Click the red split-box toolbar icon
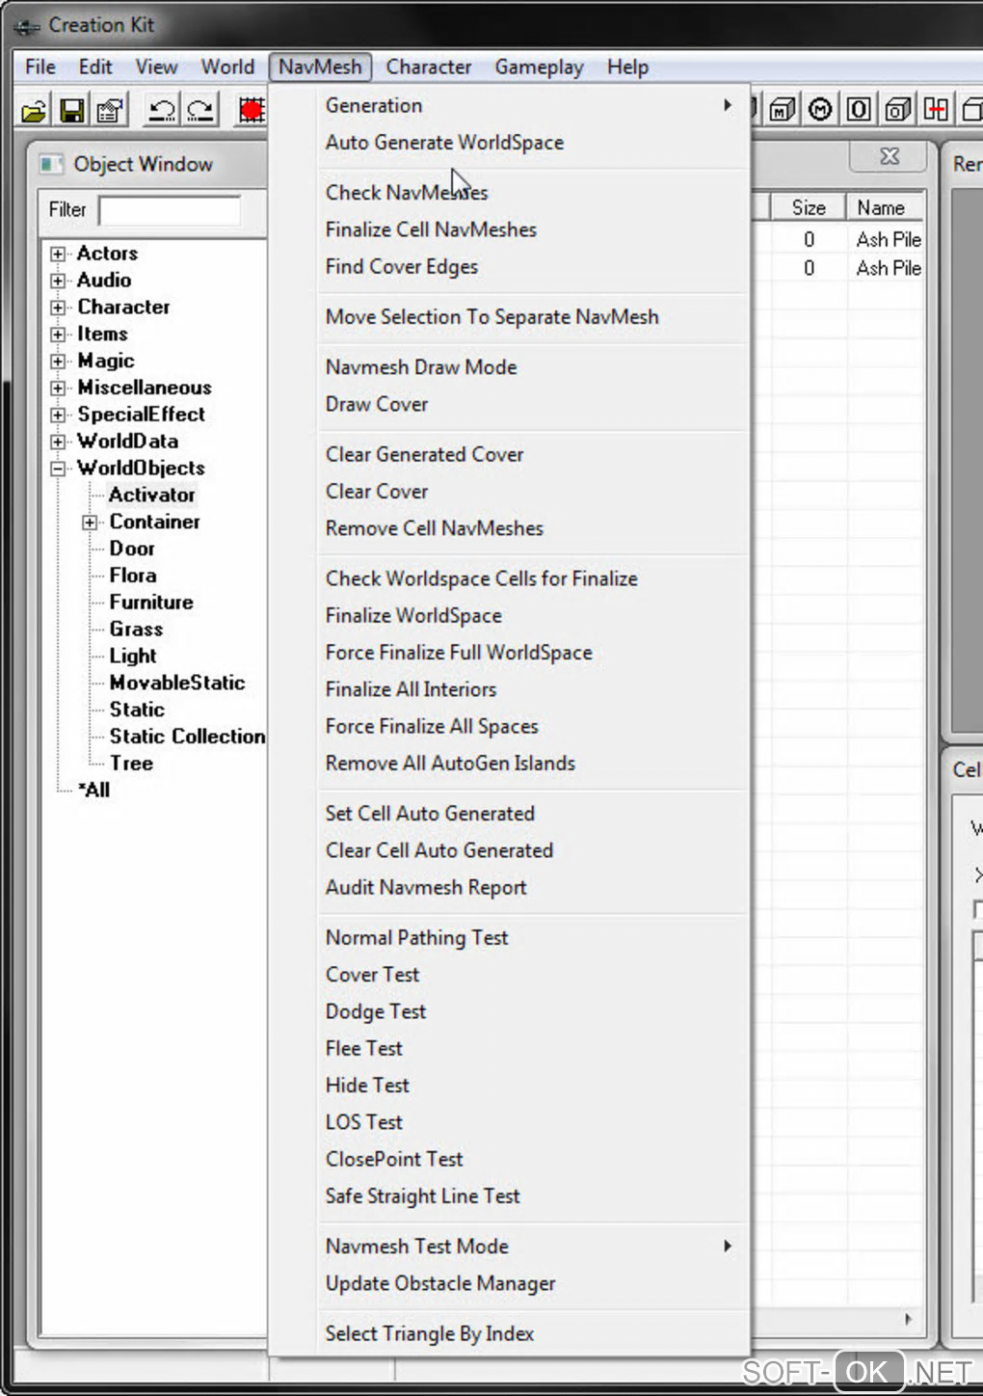This screenshot has height=1396, width=983. point(936,110)
